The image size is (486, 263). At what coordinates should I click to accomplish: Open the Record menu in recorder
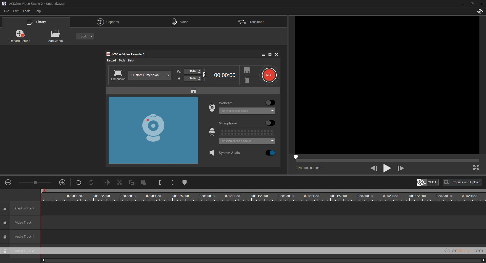point(111,60)
